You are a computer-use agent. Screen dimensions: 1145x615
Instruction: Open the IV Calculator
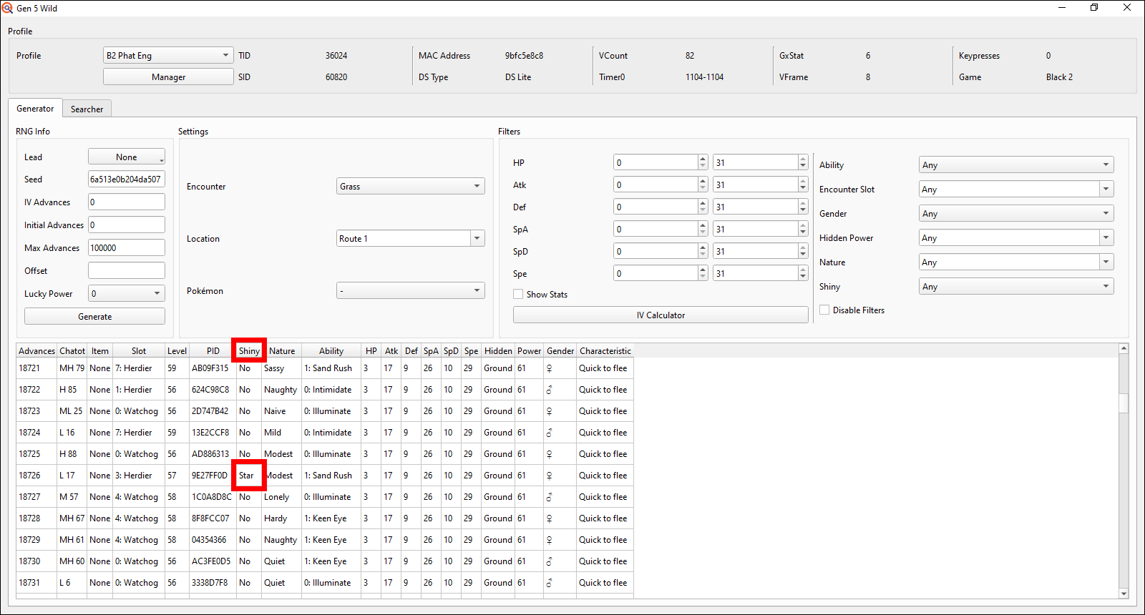[660, 315]
